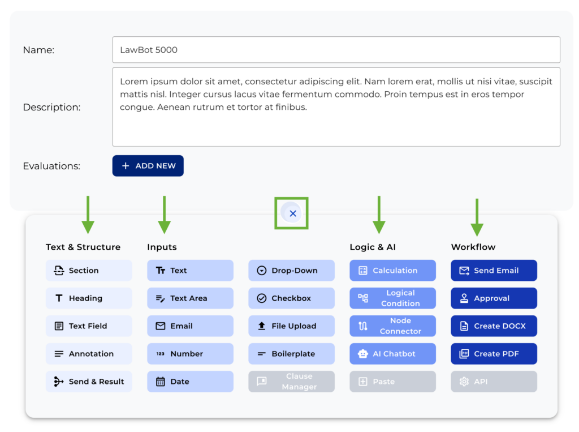The width and height of the screenshot is (579, 432).
Task: Select the Calculation logic element
Action: click(x=392, y=270)
